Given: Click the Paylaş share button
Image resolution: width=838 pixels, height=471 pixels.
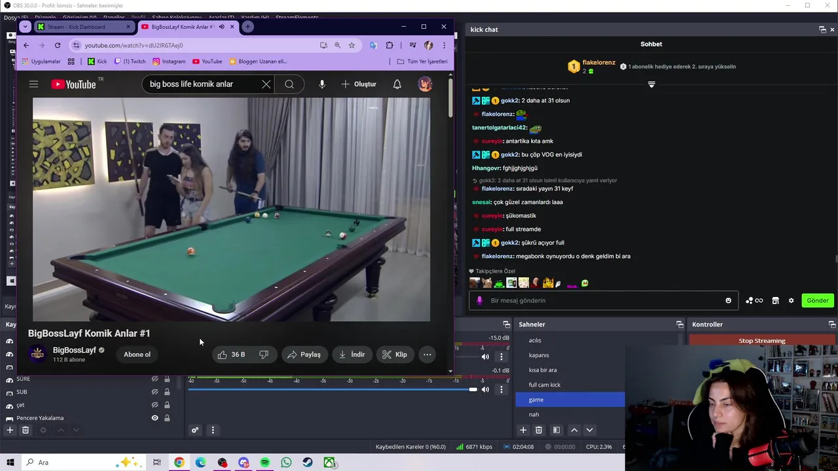Looking at the screenshot, I should 304,355.
